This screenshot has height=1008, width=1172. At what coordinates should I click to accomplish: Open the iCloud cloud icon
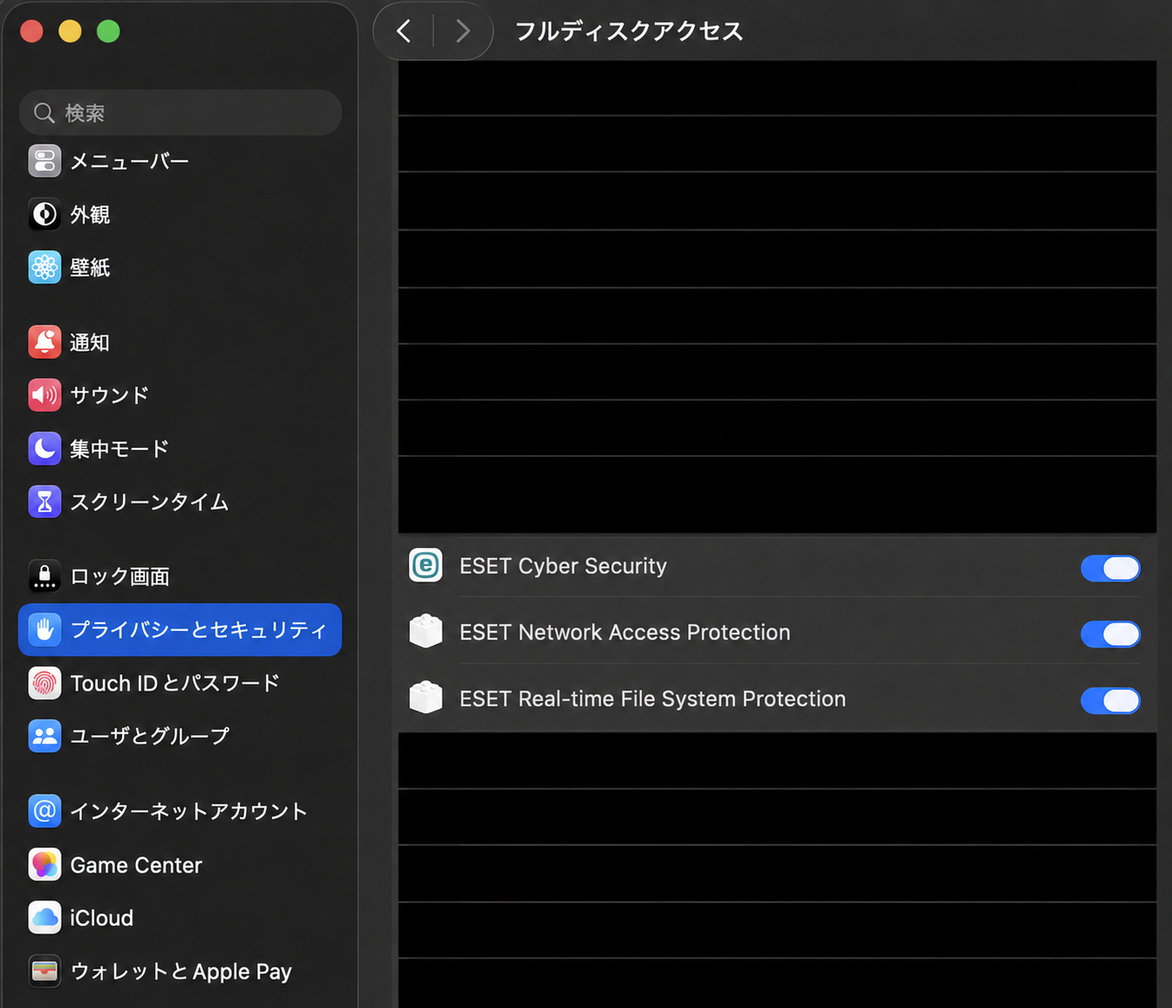[44, 918]
